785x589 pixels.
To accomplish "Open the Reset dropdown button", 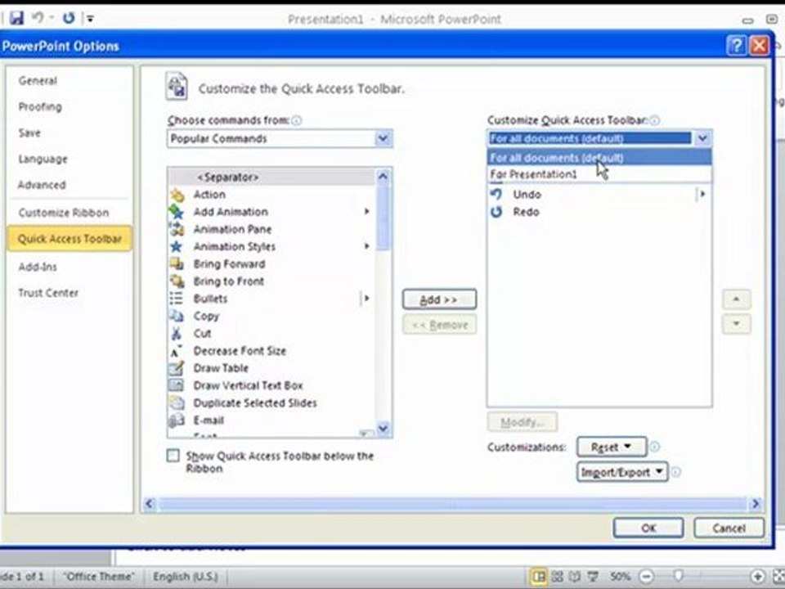I will tap(612, 447).
